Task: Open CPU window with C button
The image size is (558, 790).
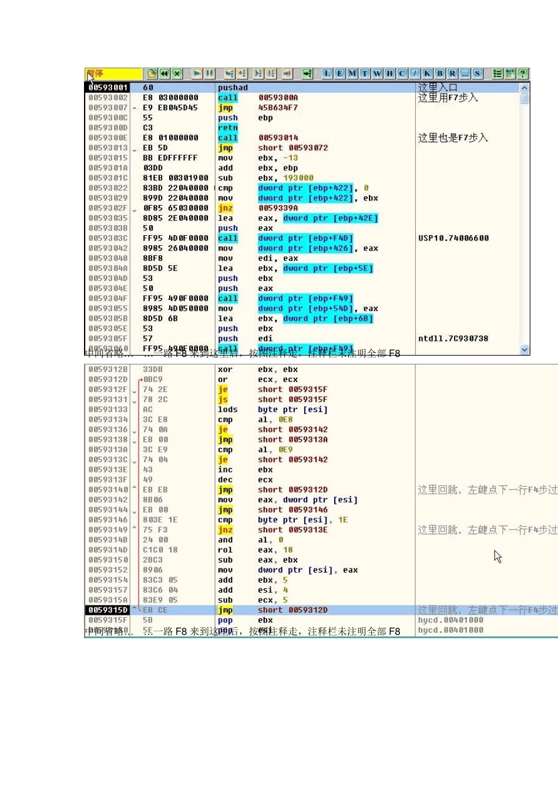Action: 402,73
